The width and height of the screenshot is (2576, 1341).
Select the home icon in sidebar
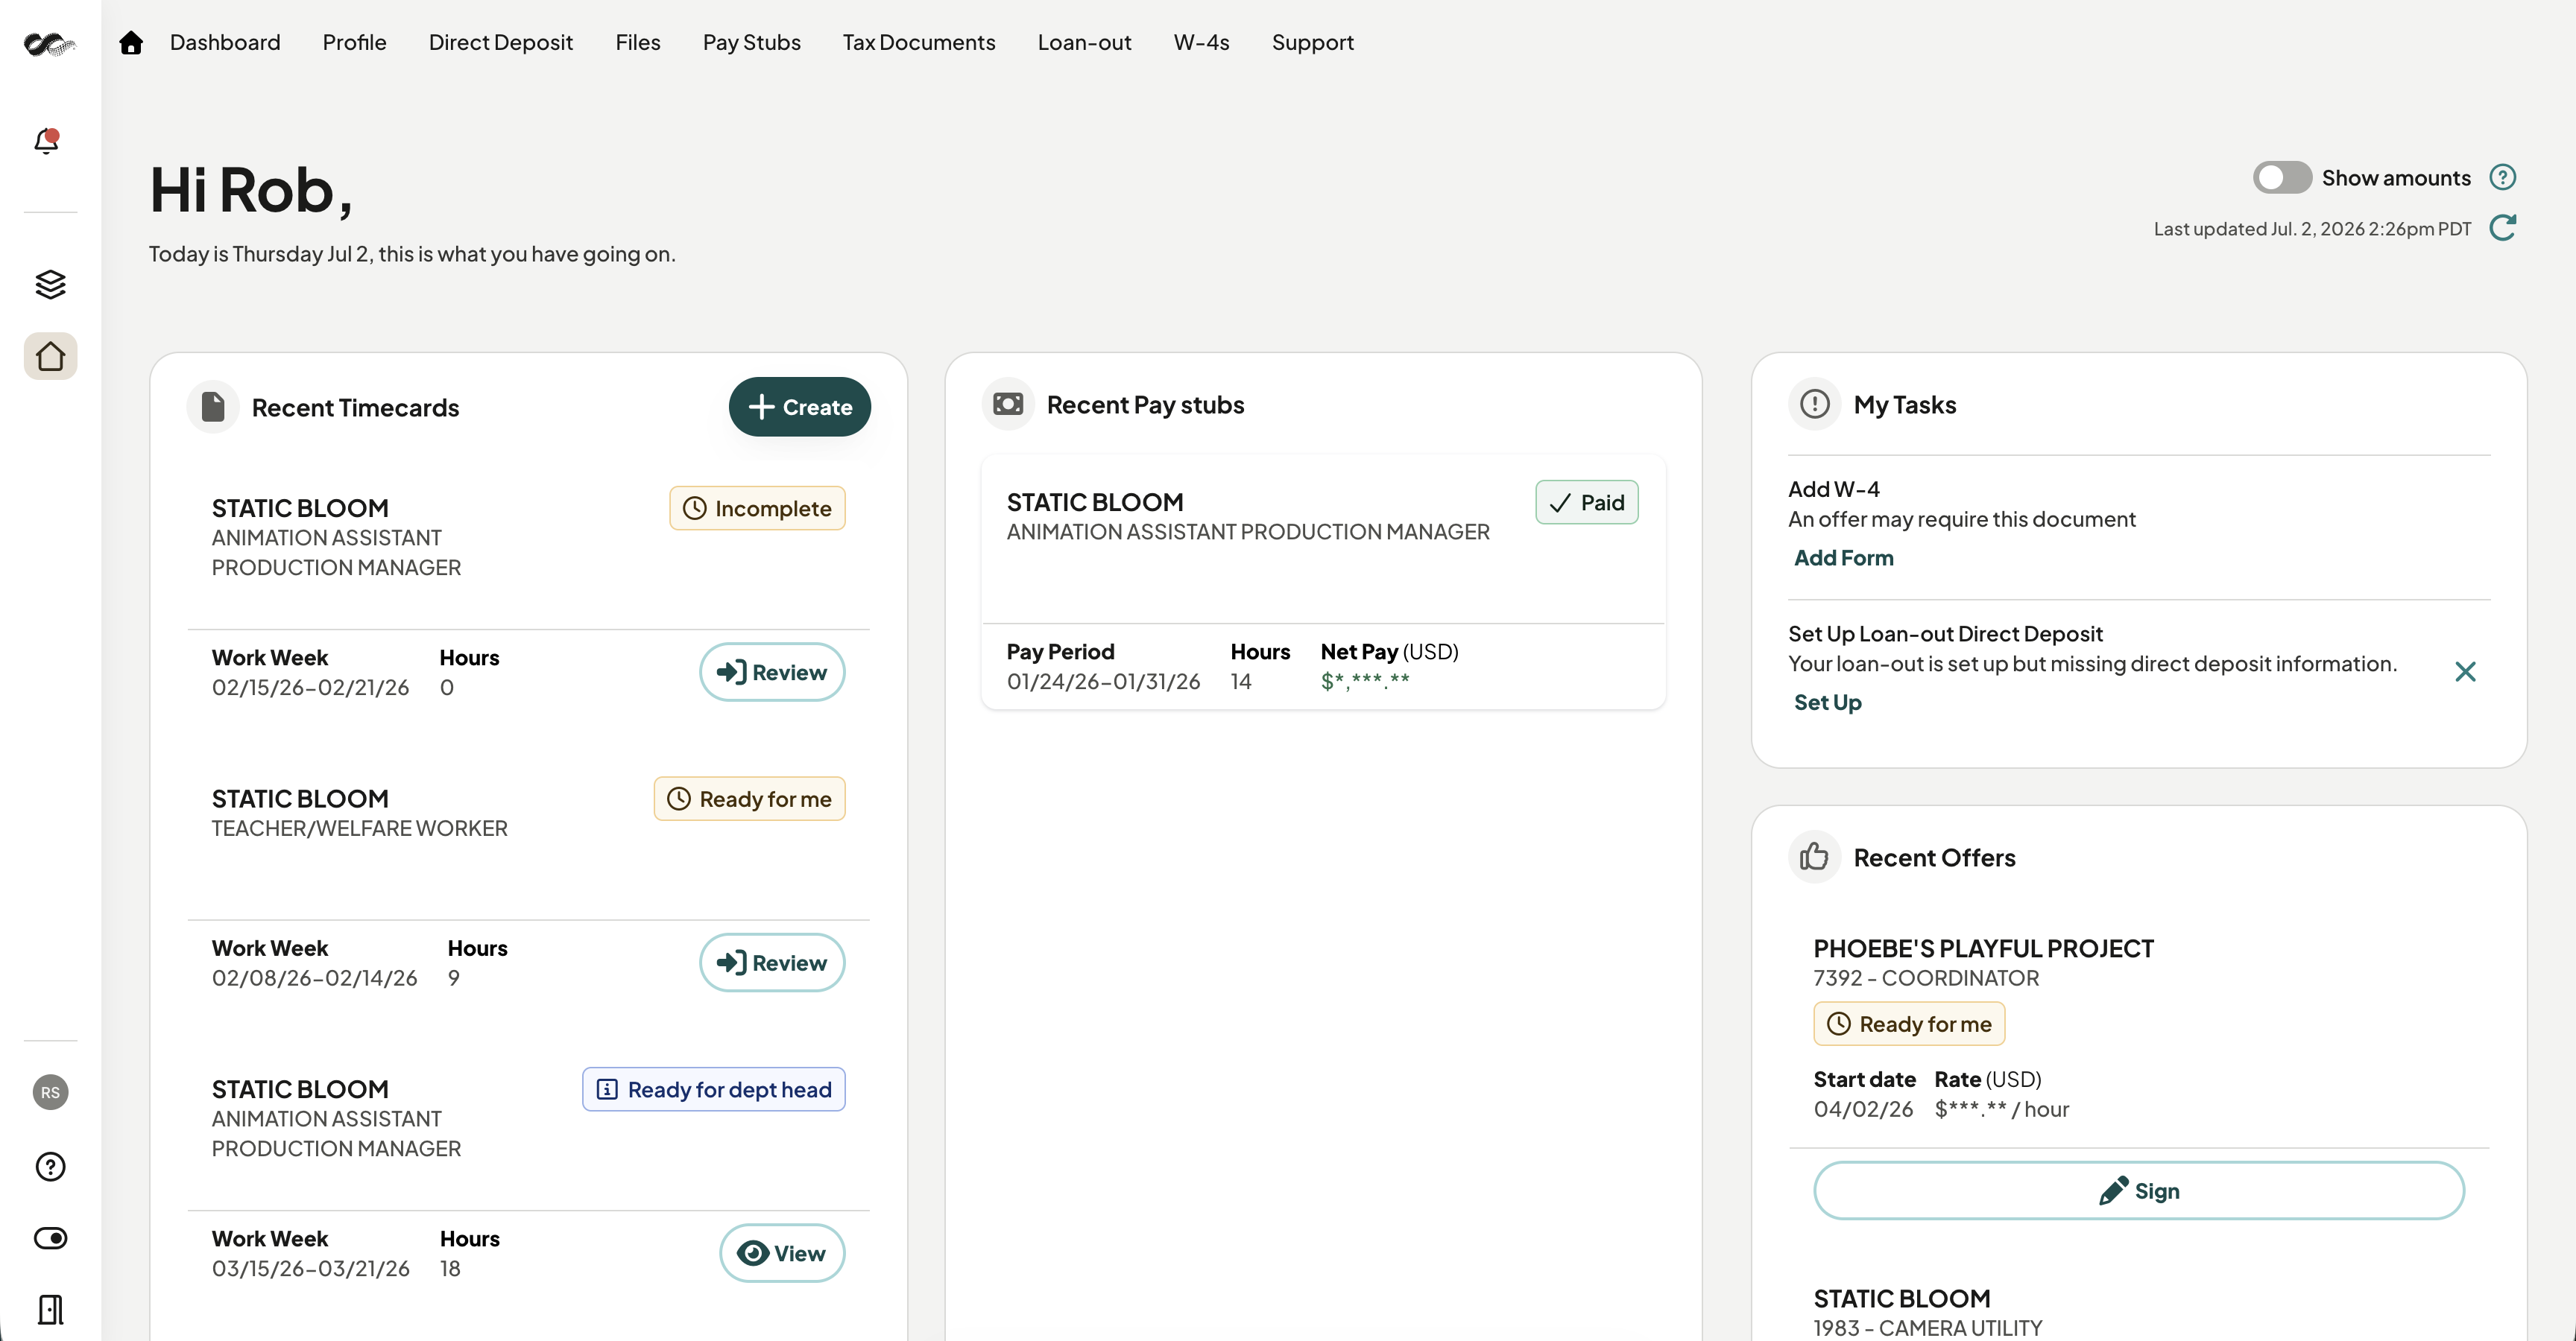[50, 355]
